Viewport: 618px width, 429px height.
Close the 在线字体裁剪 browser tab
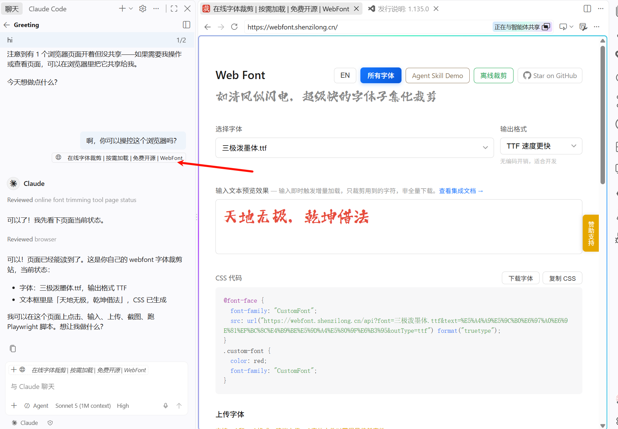coord(356,9)
